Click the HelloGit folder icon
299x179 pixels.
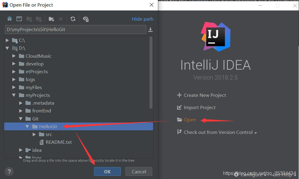click(35, 126)
